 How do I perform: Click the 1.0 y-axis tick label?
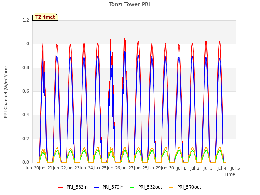pyautogui.click(x=26, y=44)
